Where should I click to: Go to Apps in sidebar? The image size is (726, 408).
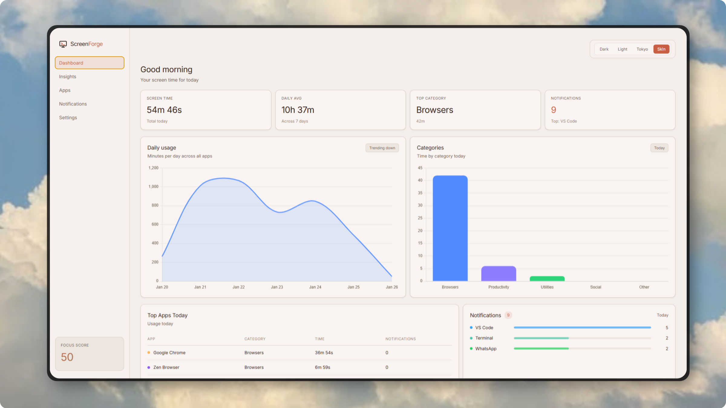(x=65, y=90)
